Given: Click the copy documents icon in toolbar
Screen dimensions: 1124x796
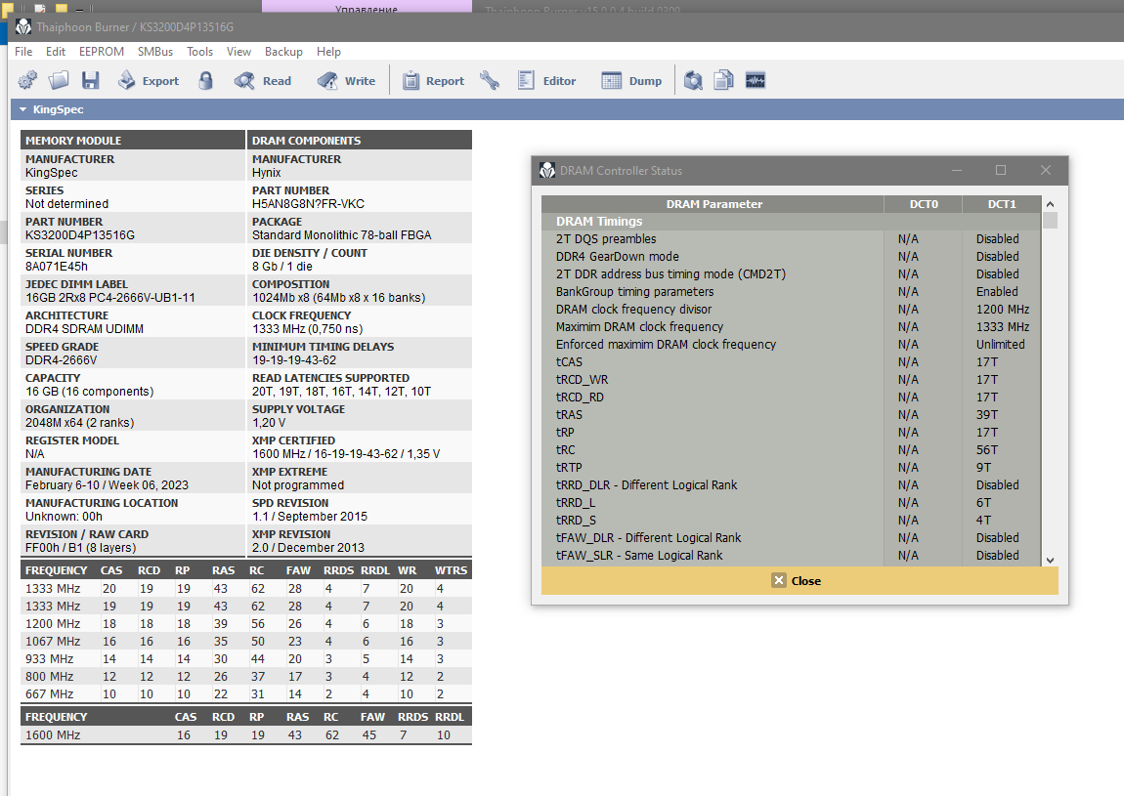Looking at the screenshot, I should [724, 81].
